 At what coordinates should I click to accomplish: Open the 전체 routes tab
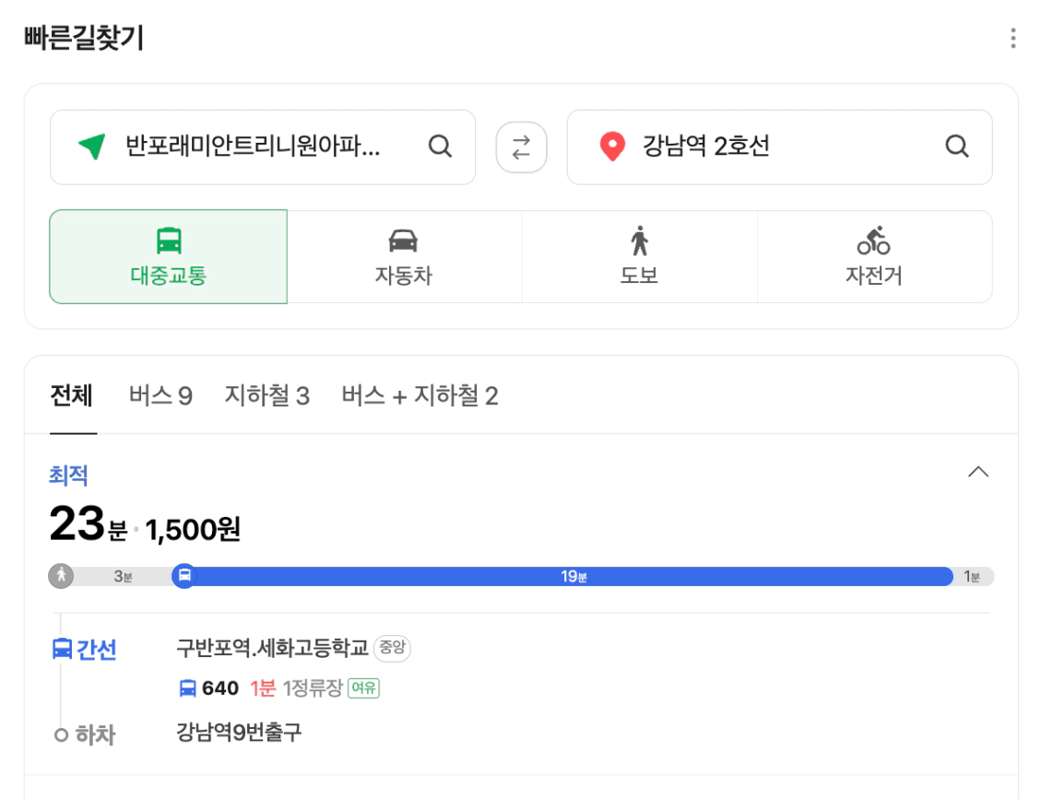click(x=72, y=396)
